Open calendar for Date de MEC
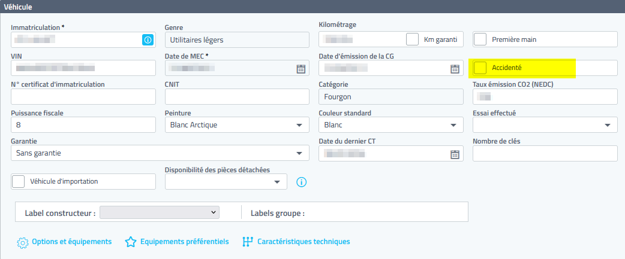This screenshot has height=259, width=625. click(x=301, y=68)
